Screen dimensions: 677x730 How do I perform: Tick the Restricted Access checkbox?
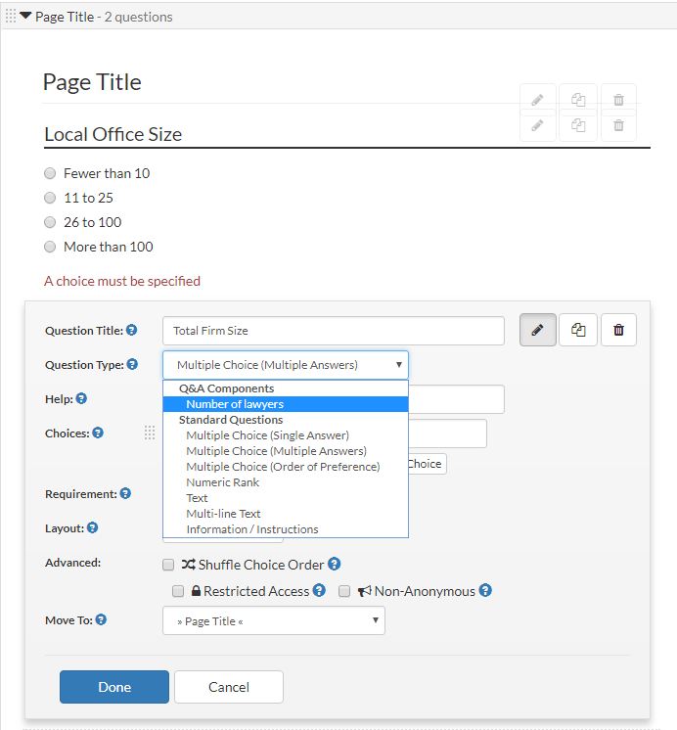(x=178, y=591)
